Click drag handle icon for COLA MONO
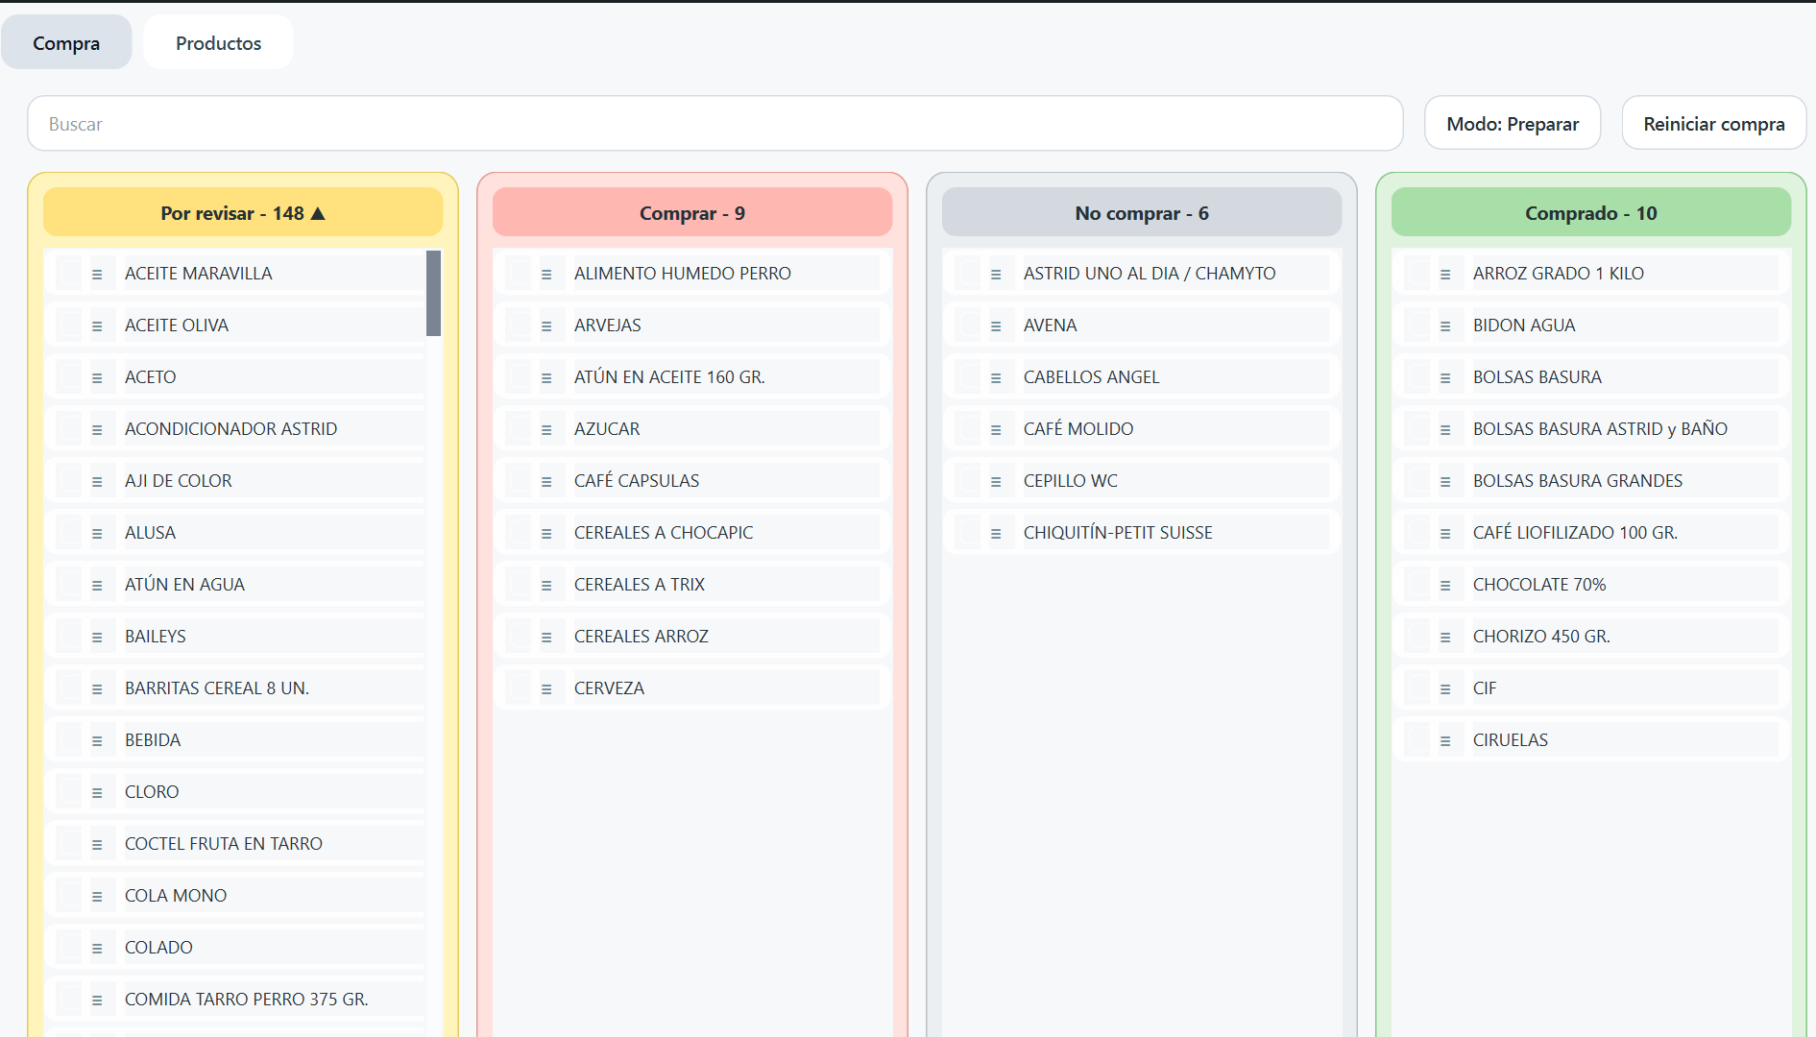The image size is (1816, 1037). click(97, 897)
